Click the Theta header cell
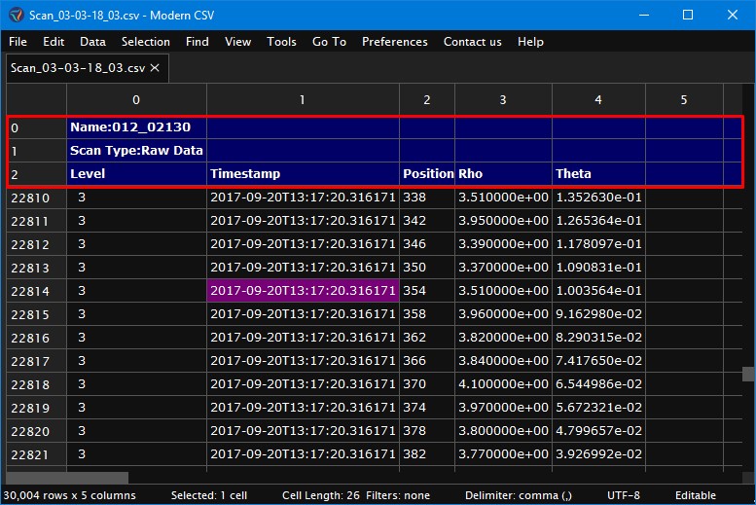 pos(598,173)
